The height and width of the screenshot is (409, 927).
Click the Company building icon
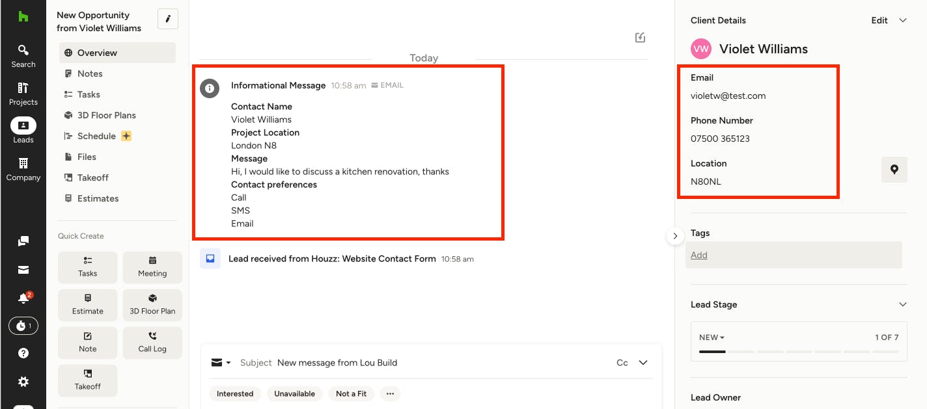[23, 163]
